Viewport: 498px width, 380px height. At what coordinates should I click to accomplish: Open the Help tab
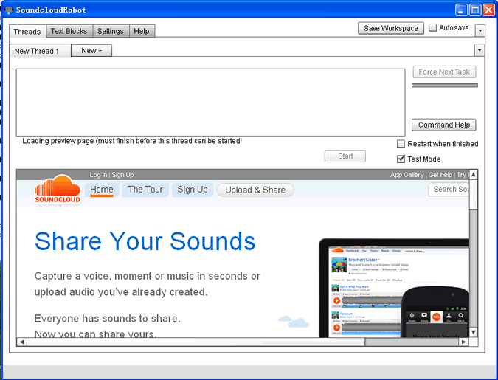click(142, 31)
